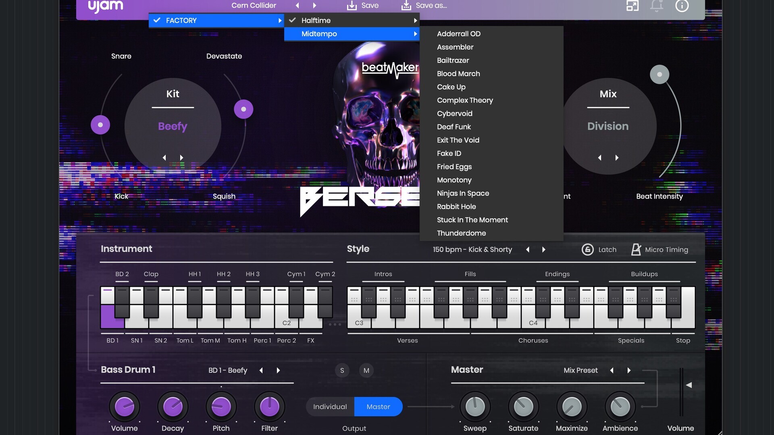The height and width of the screenshot is (435, 774).
Task: Open the Beefy kit selector
Action: (173, 126)
